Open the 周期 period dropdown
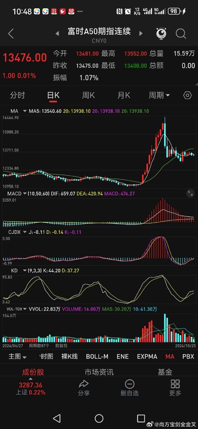Image resolution: width=198 pixels, height=429 pixels. pyautogui.click(x=159, y=95)
